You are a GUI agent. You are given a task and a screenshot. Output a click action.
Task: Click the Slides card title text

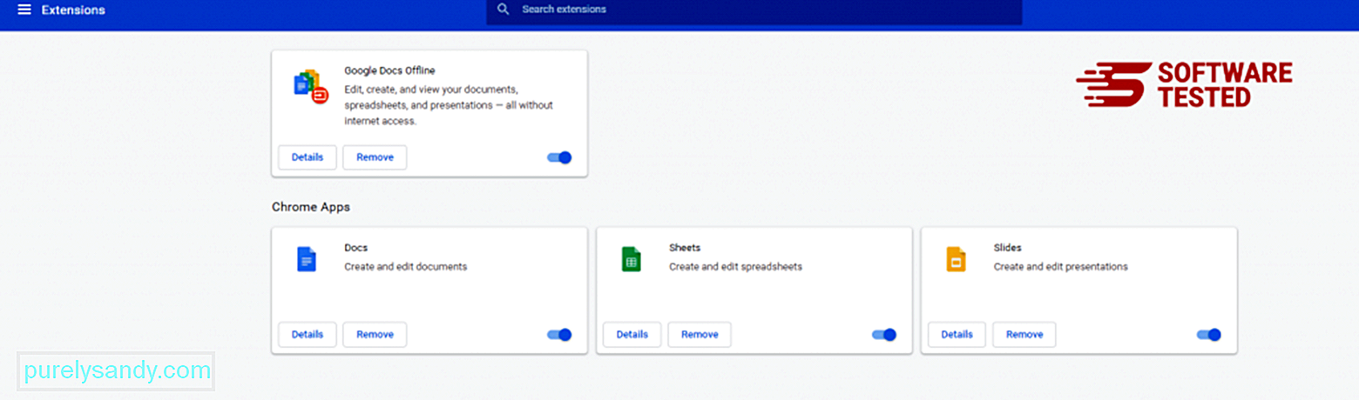(x=1008, y=248)
